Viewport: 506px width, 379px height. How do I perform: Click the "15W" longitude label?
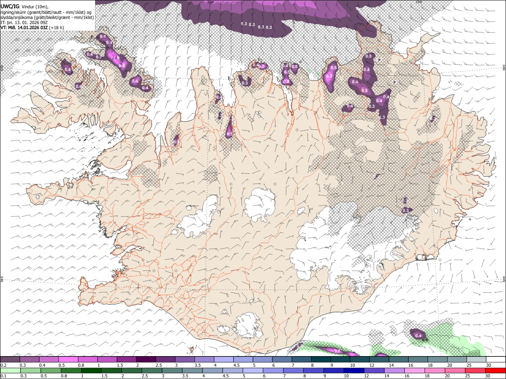[x=419, y=2]
